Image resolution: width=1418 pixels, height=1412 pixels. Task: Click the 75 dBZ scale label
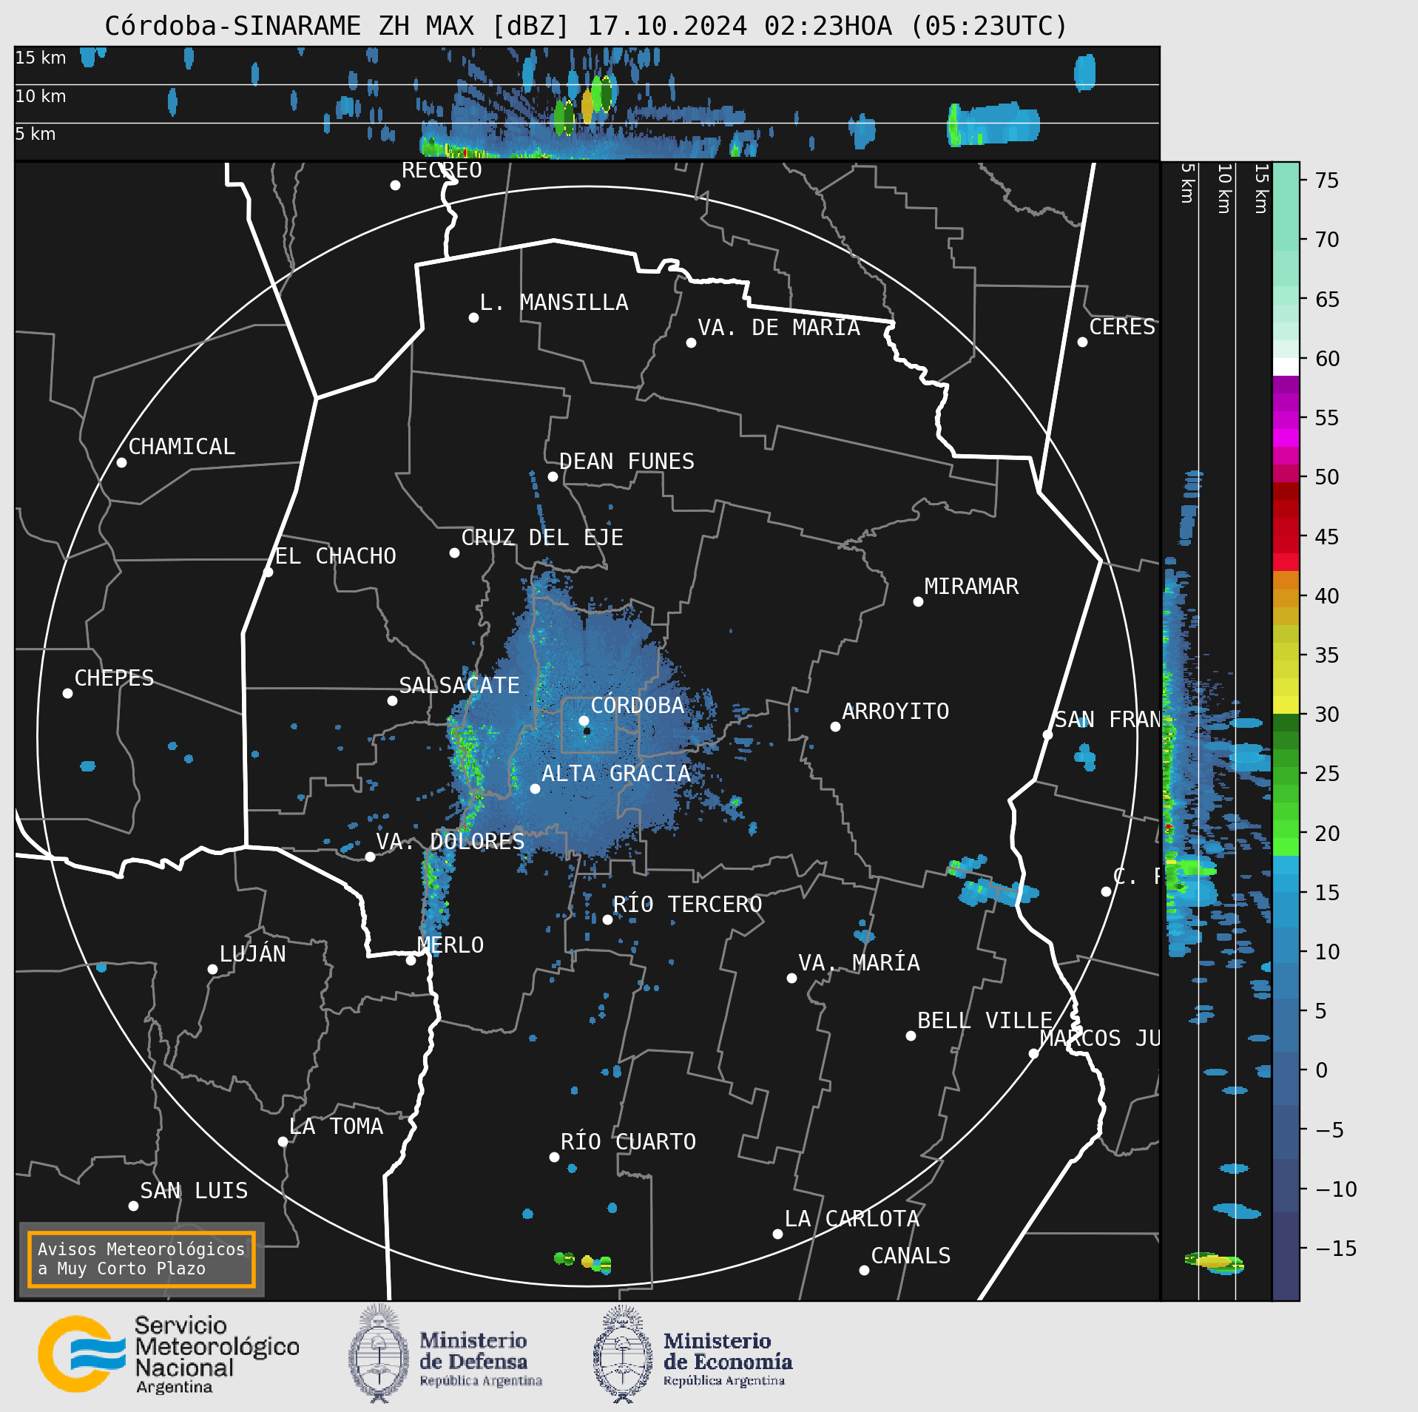coord(1327,180)
